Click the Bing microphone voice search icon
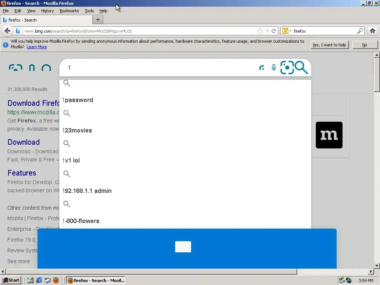Viewport: 380px width, 285px height. [274, 68]
